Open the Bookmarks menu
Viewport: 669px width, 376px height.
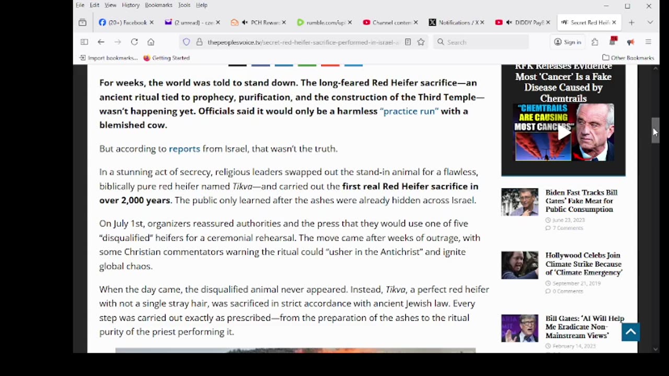pos(158,5)
